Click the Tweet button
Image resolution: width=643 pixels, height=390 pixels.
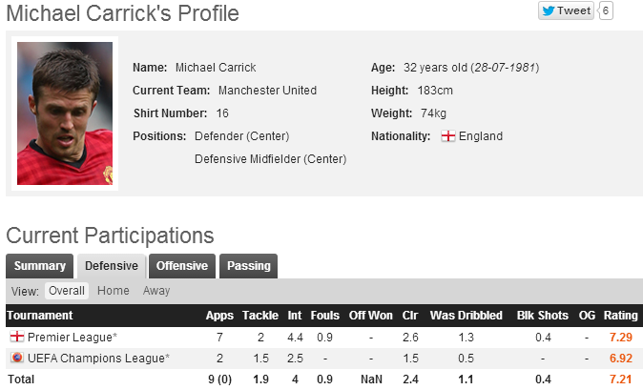(x=567, y=10)
